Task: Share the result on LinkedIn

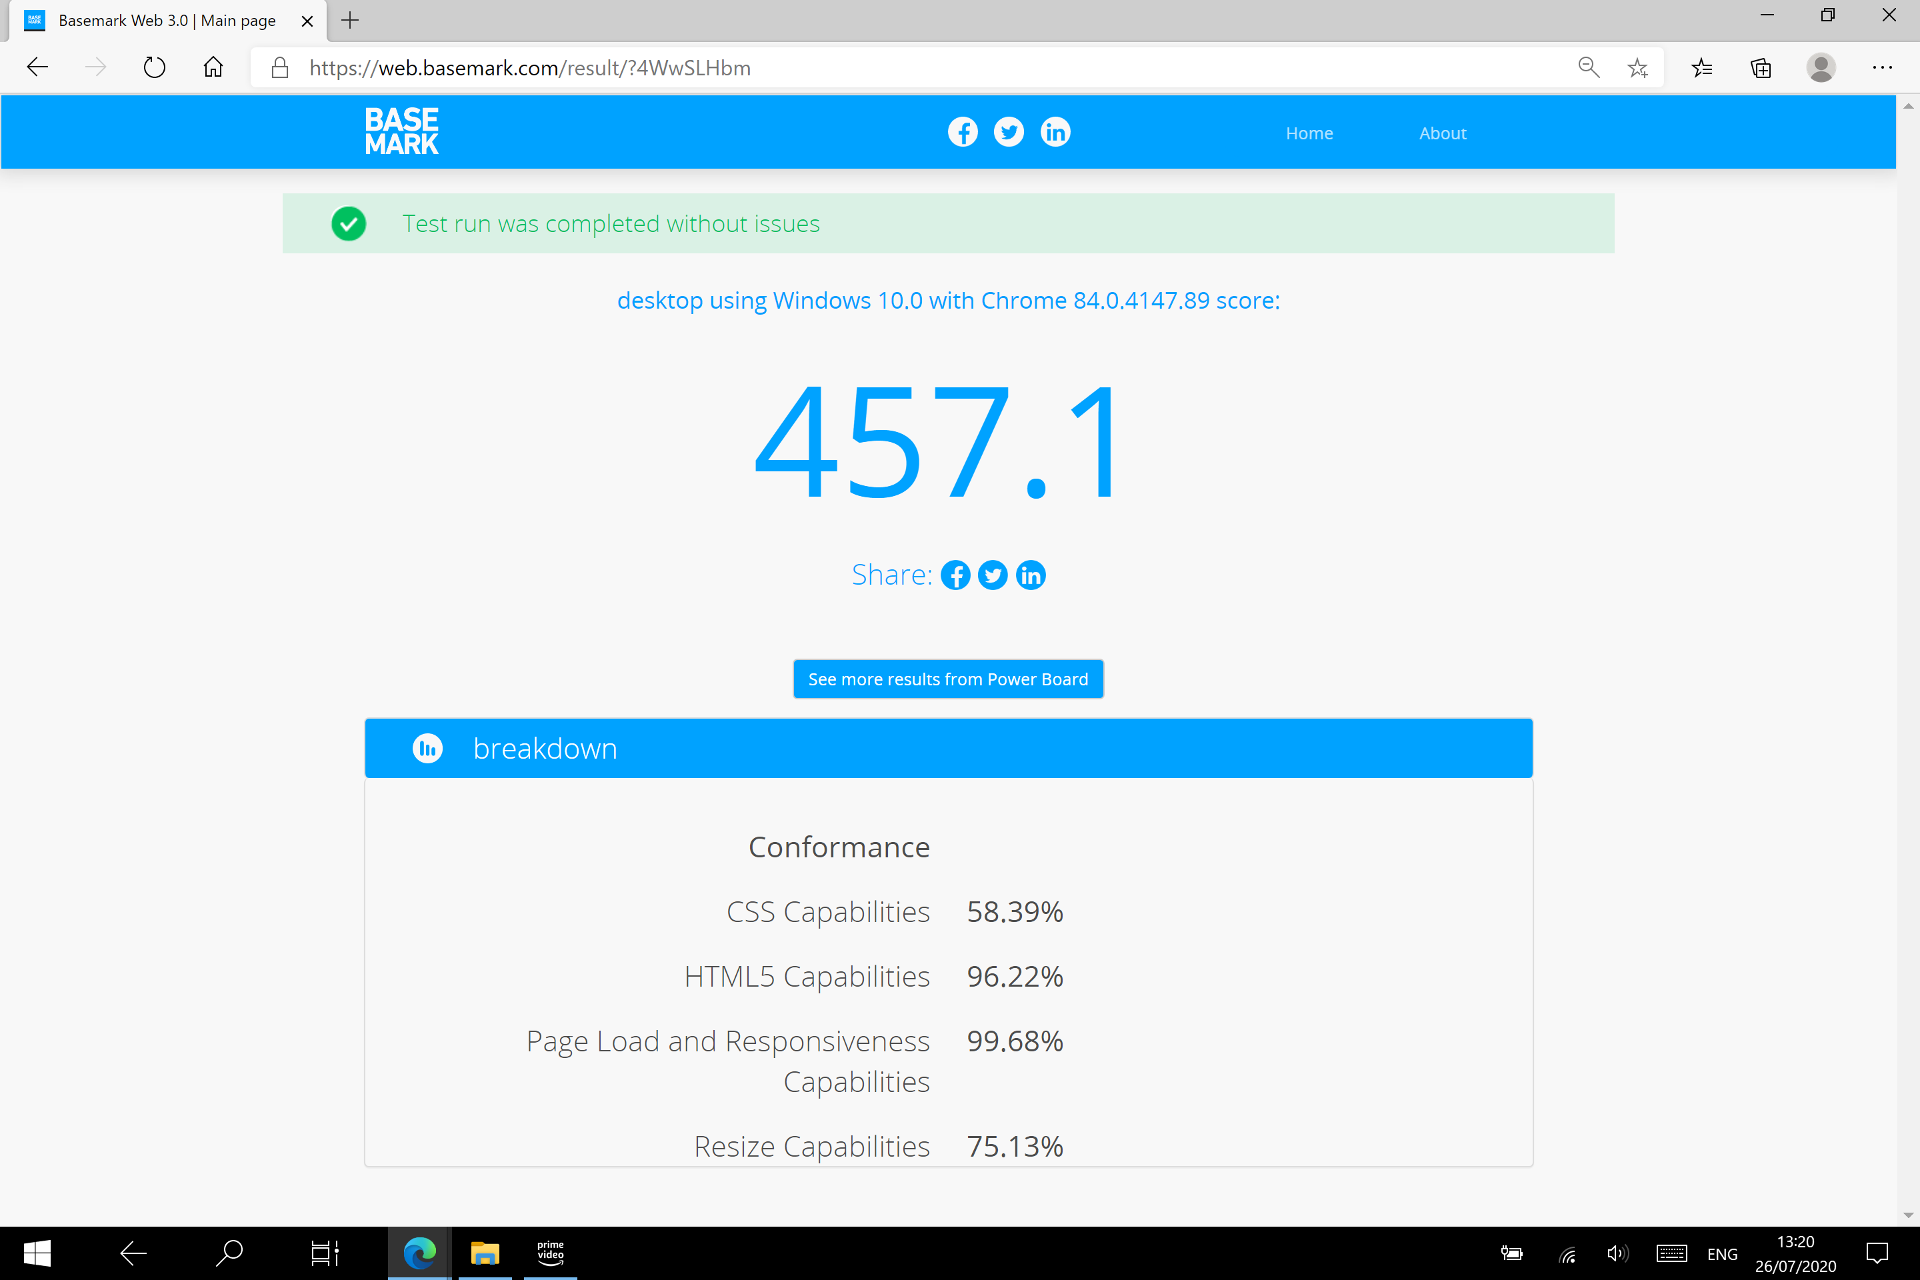Action: (x=1030, y=575)
